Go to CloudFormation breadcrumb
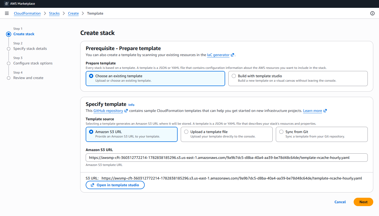 [27, 13]
